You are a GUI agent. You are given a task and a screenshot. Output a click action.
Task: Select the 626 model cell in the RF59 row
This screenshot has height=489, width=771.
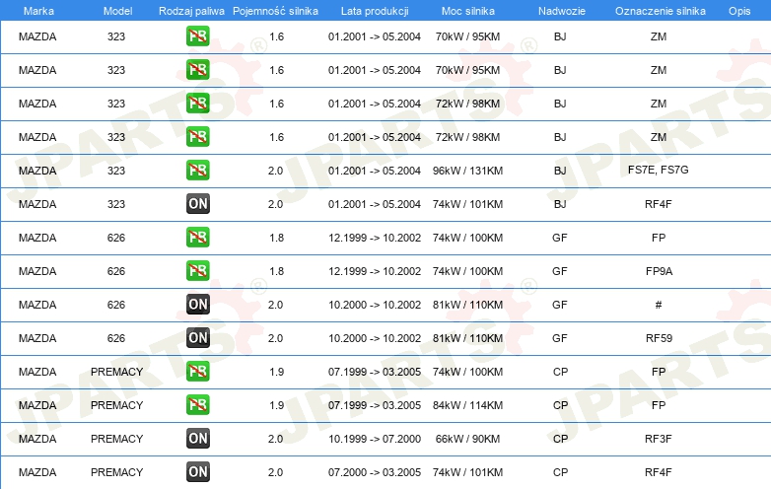116,338
